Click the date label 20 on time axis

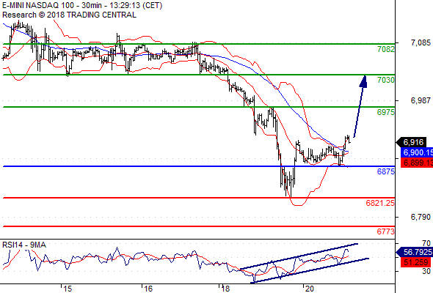tap(310, 289)
